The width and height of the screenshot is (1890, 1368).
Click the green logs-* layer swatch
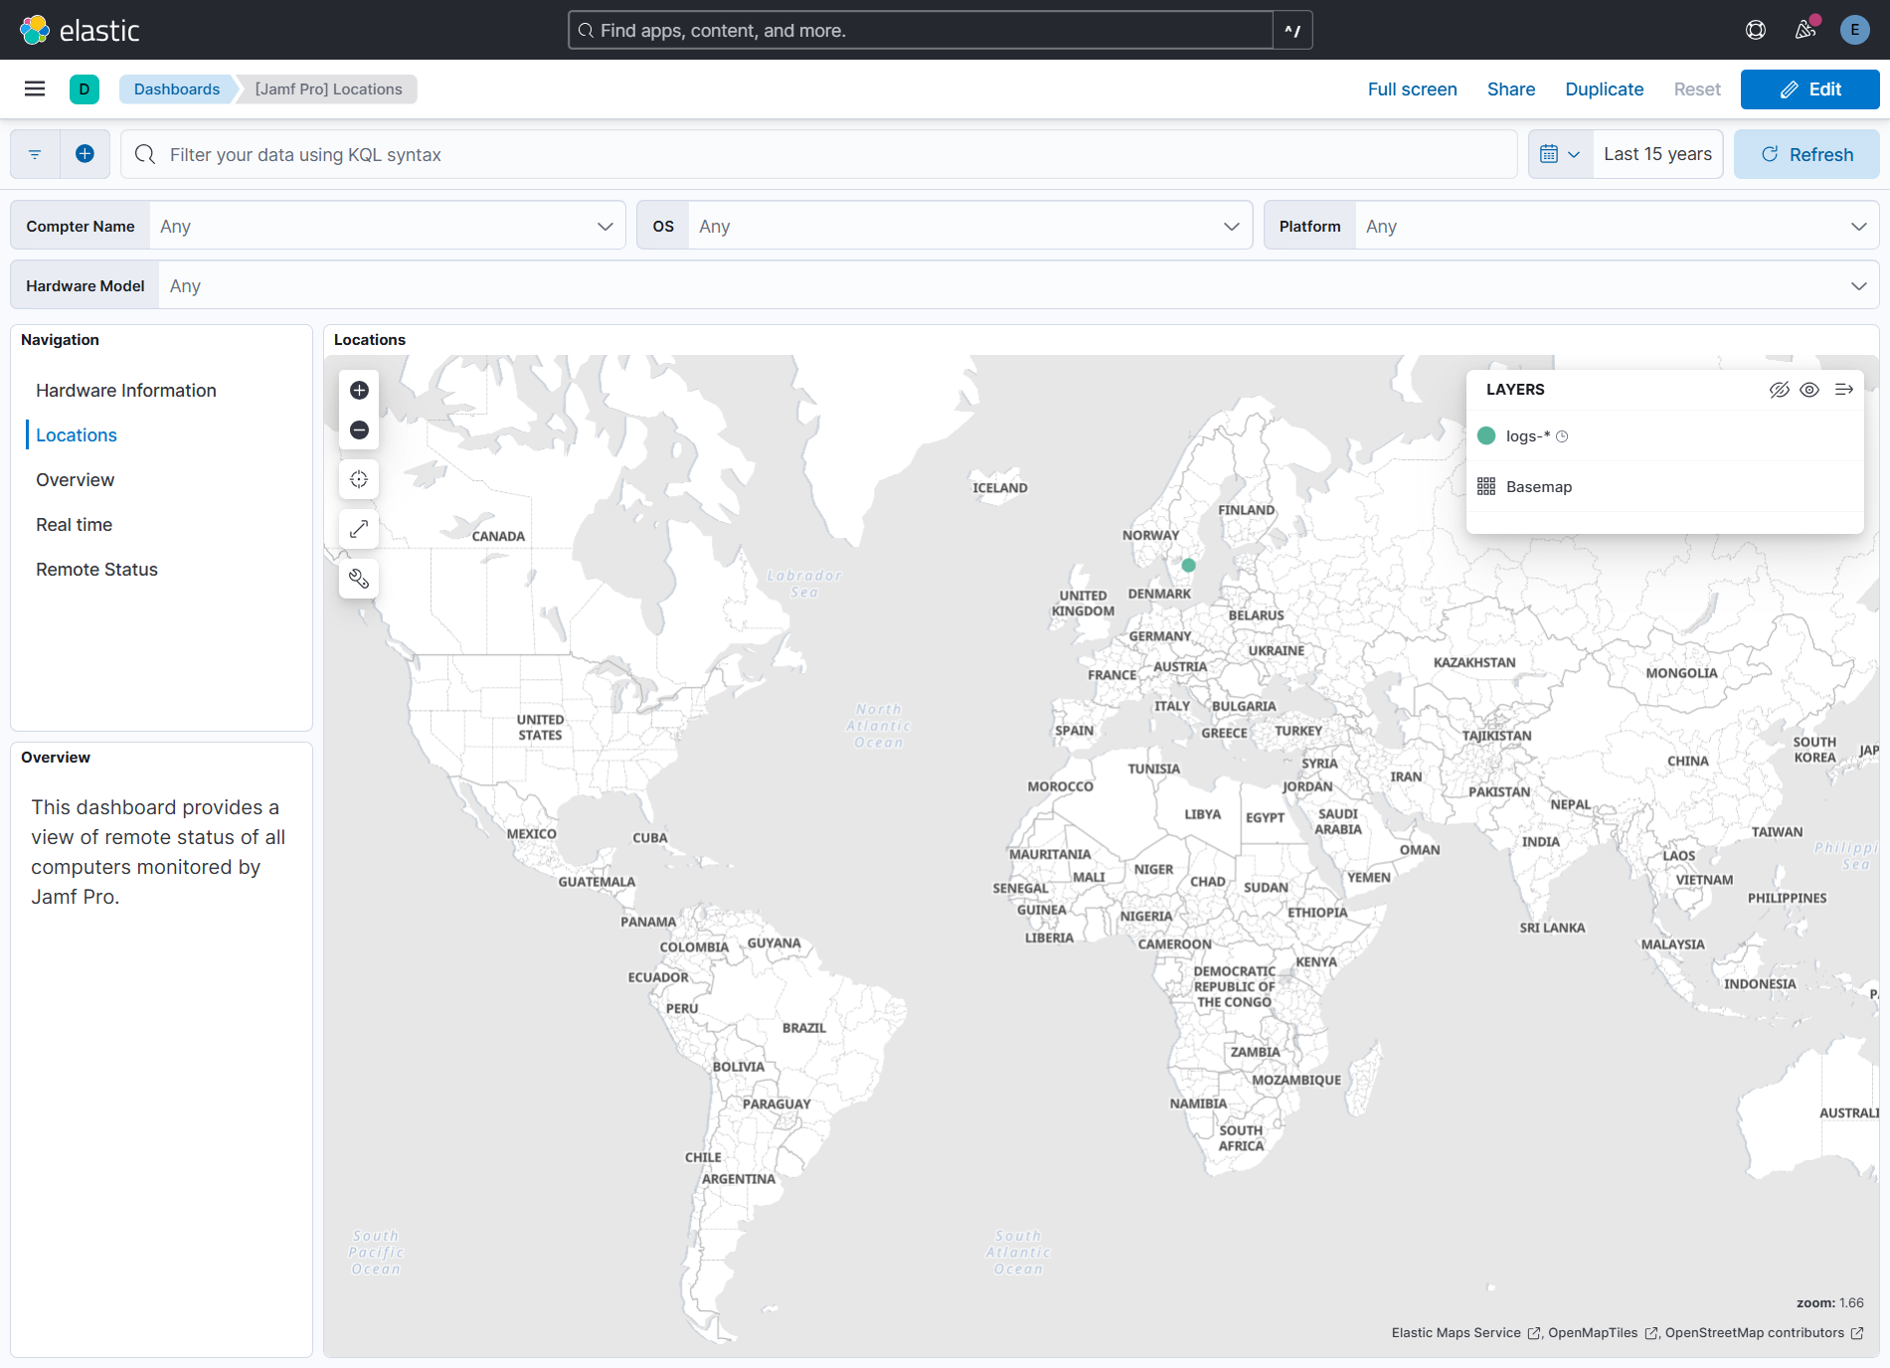point(1486,436)
